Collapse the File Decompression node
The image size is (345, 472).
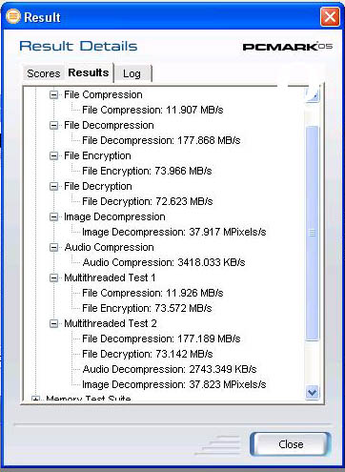[54, 125]
